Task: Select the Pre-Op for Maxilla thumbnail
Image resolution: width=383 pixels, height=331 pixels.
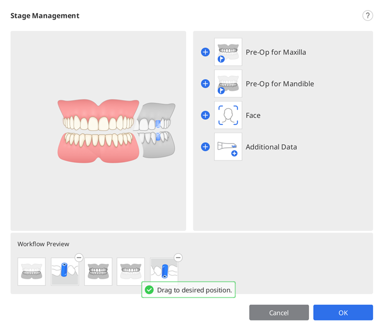Action: [228, 52]
